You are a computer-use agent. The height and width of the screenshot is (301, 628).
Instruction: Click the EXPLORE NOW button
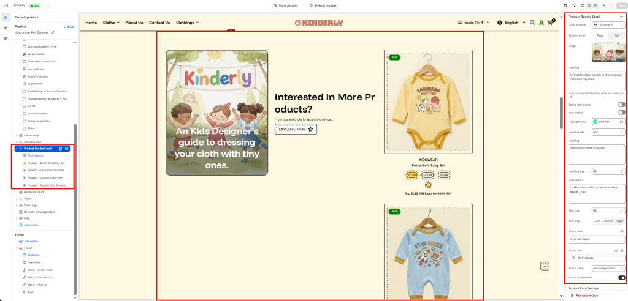tap(296, 130)
